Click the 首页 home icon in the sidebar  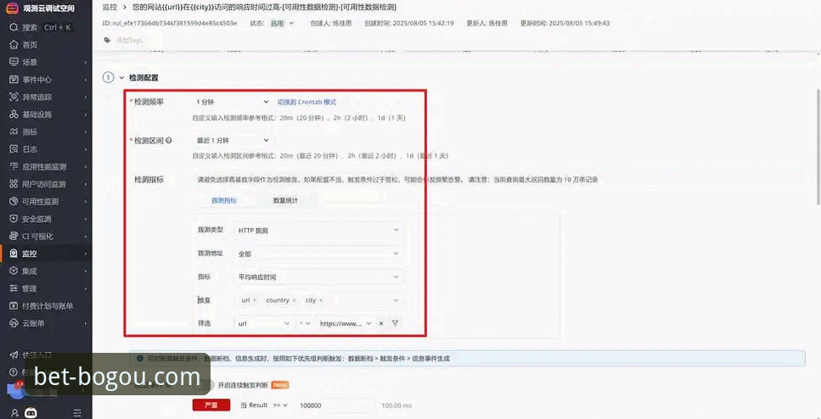coord(14,45)
